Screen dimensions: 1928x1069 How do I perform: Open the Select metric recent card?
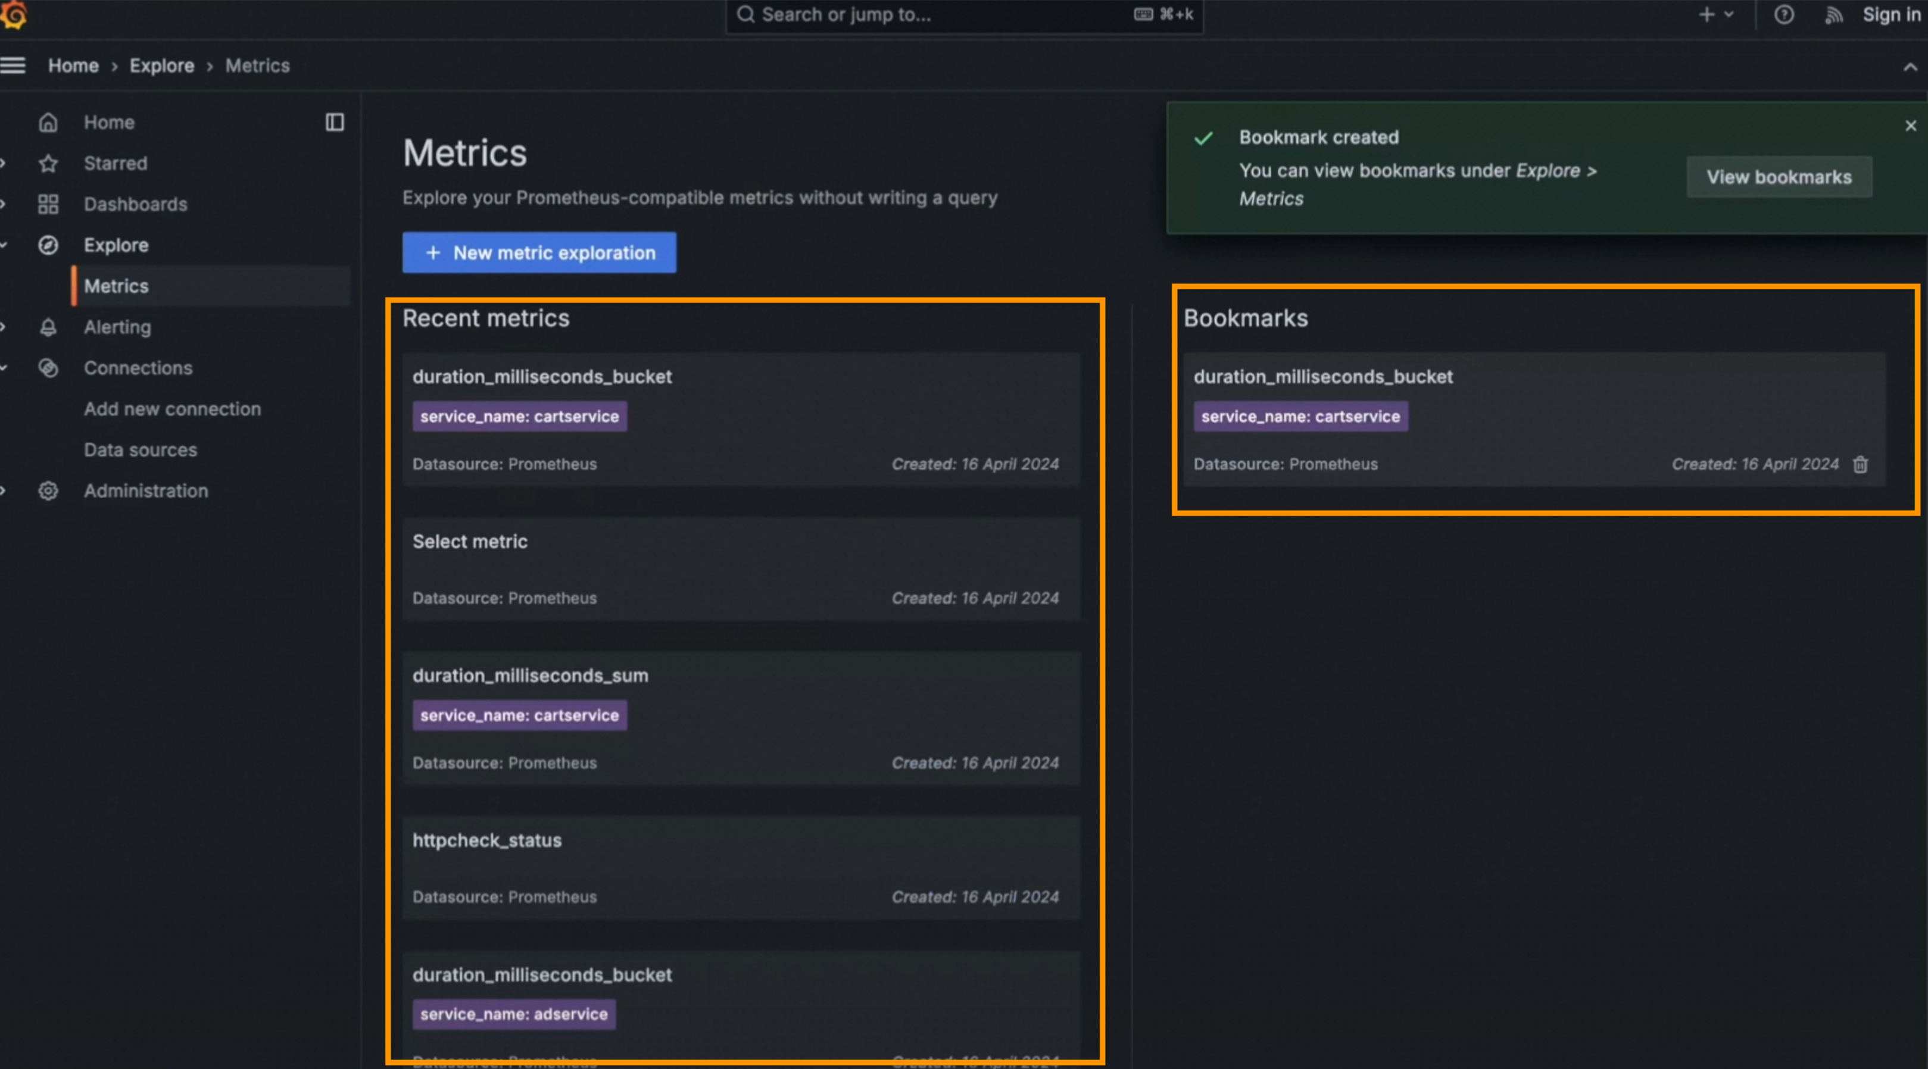click(x=741, y=568)
